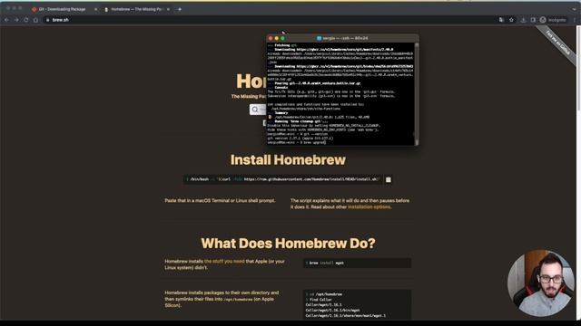
Task: Click the presenter webcam thumbnail
Action: click(x=541, y=283)
